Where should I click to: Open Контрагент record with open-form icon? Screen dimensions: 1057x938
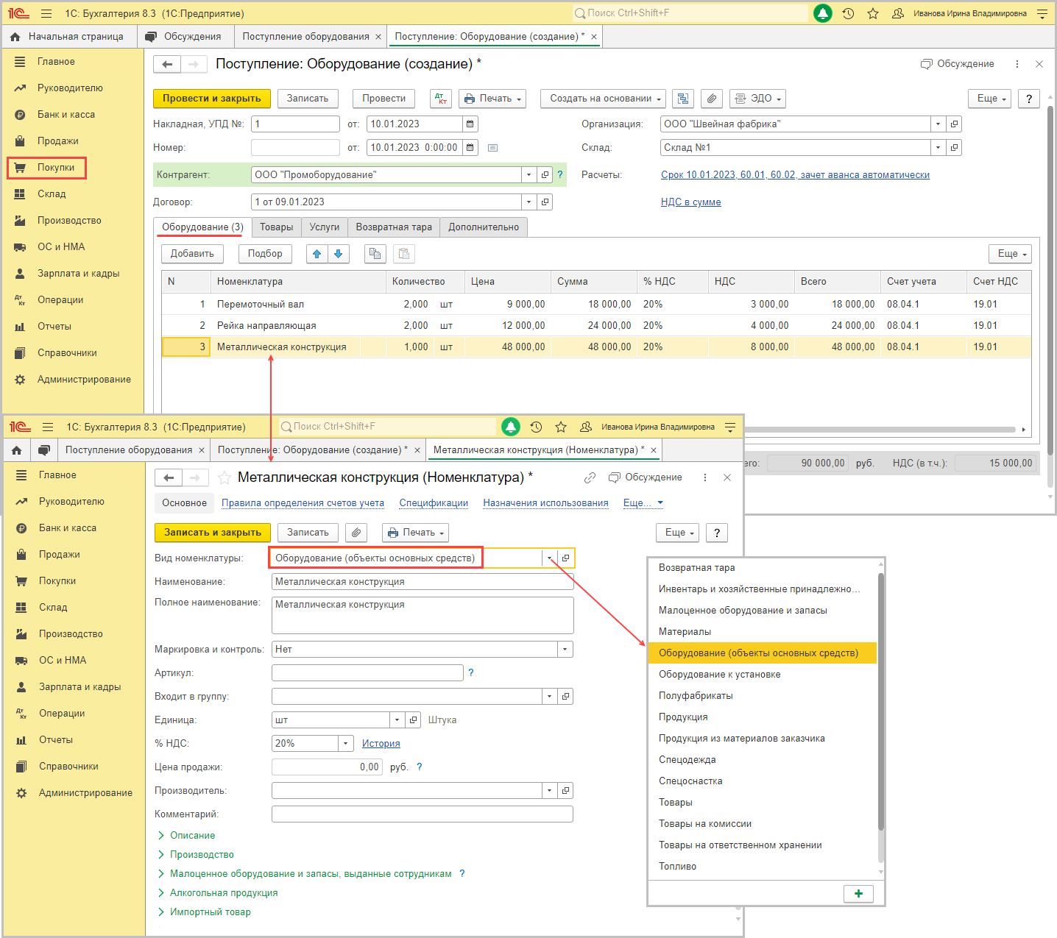(x=545, y=175)
